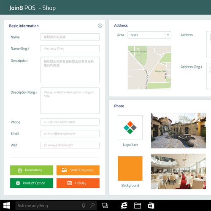Open the Basic Information settings gear

100,26
